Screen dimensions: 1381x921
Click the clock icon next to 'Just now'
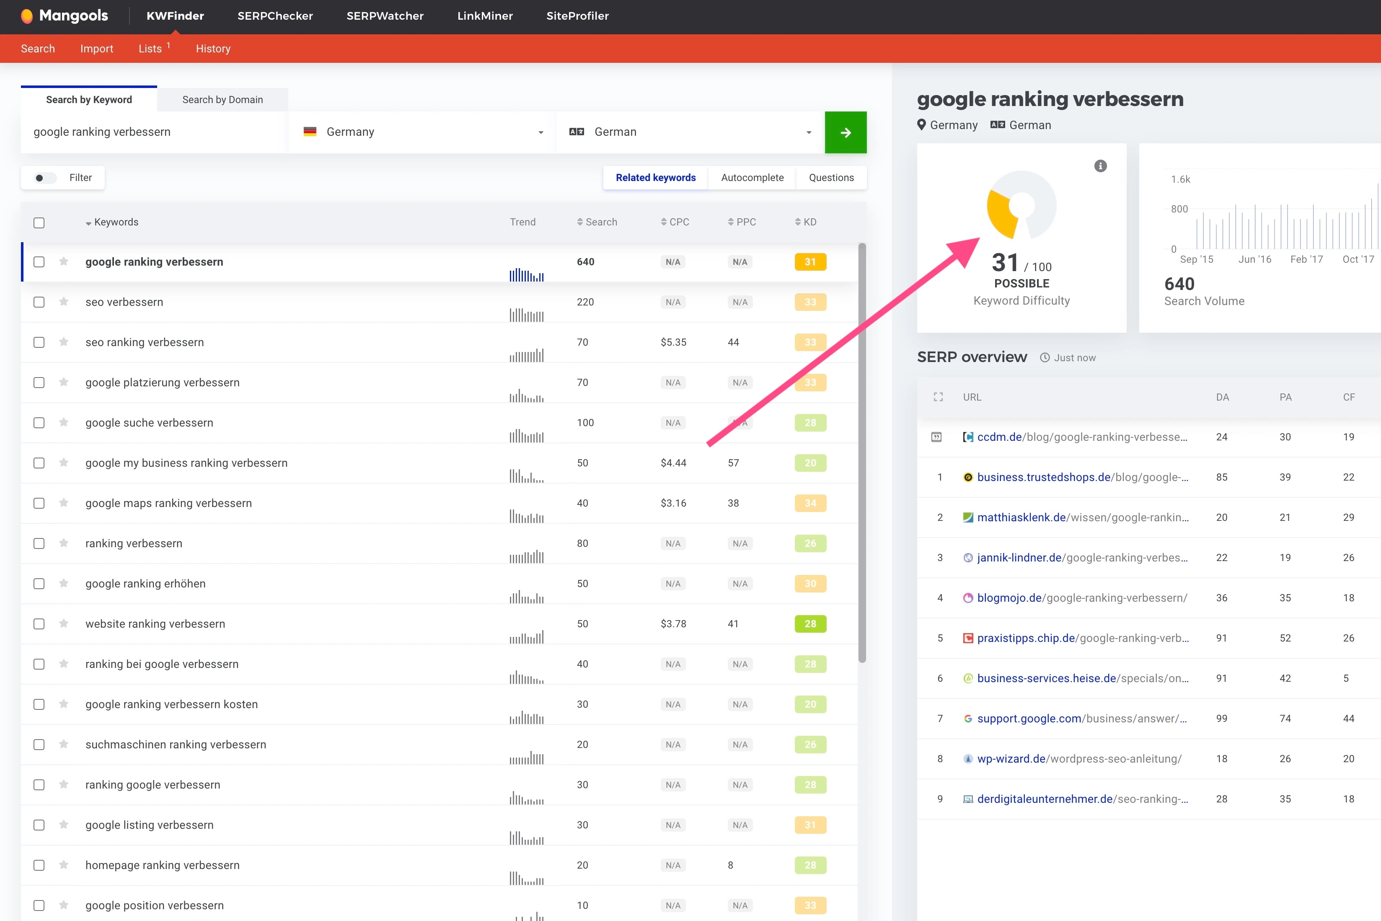pos(1045,357)
